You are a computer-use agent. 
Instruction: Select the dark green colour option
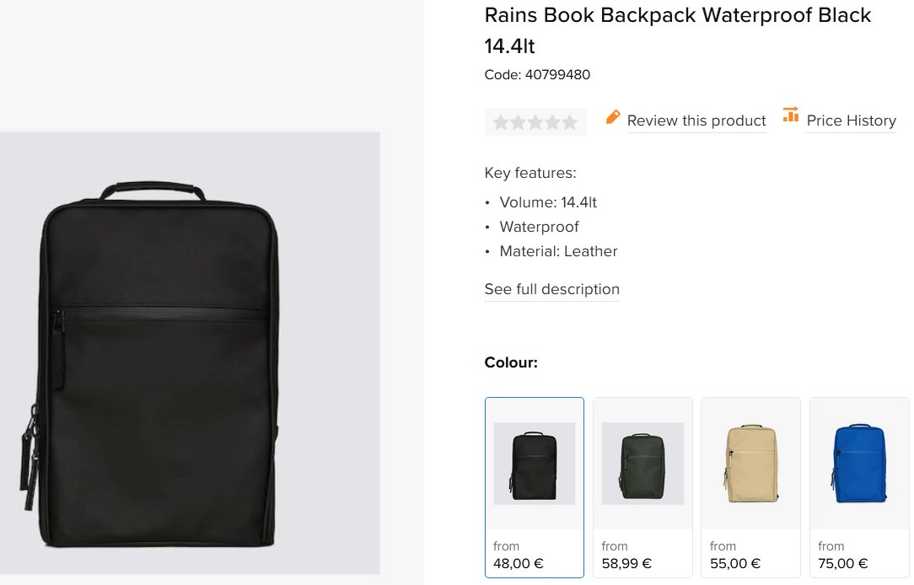[642, 464]
